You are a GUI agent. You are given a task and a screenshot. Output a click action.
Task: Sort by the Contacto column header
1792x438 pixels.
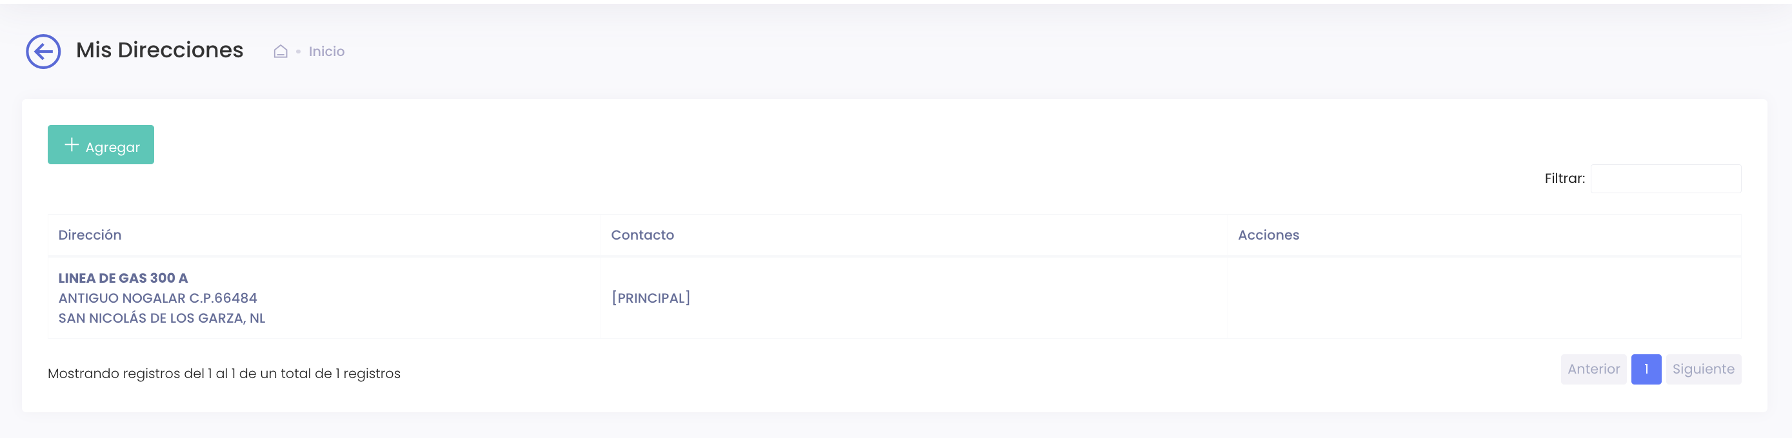pyautogui.click(x=642, y=234)
